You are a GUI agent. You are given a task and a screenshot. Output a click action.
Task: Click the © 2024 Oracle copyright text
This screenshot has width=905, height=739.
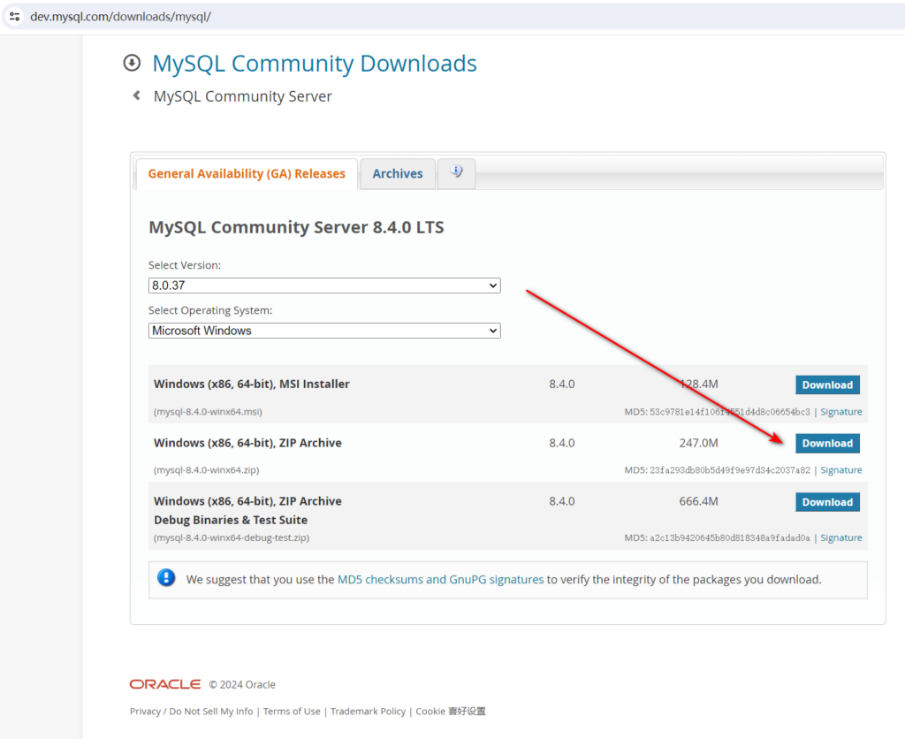pyautogui.click(x=242, y=685)
